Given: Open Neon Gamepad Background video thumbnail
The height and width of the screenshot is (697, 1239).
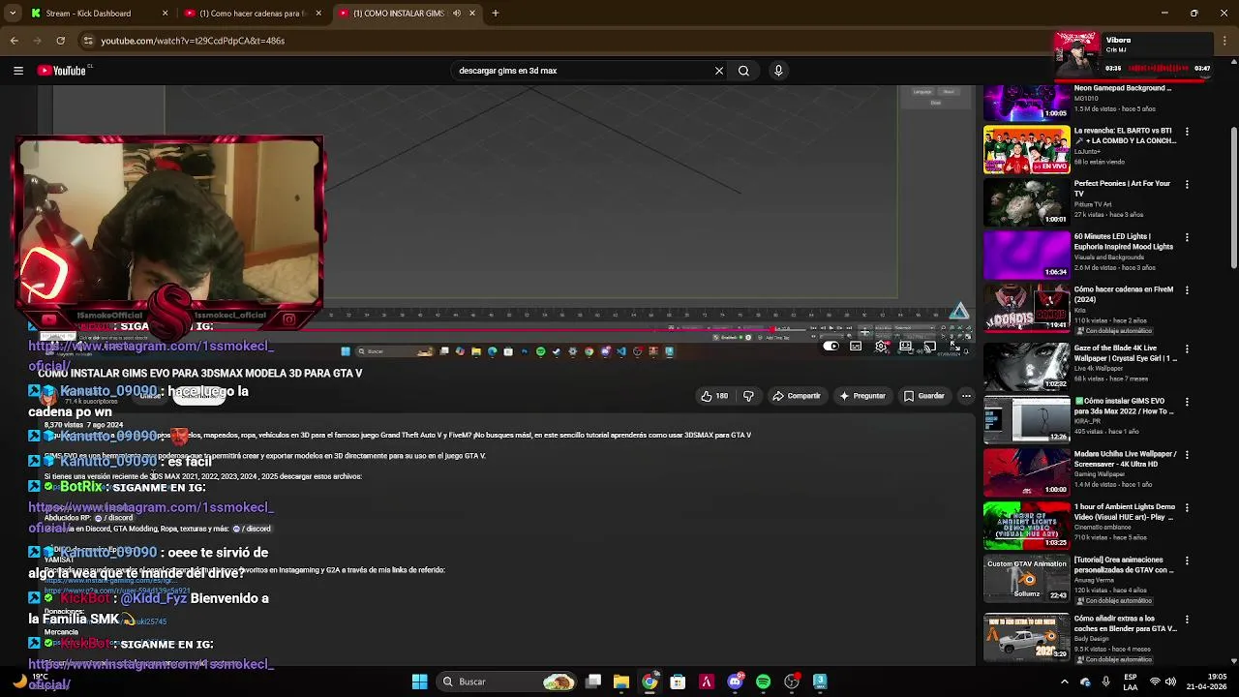Looking at the screenshot, I should (x=1027, y=102).
